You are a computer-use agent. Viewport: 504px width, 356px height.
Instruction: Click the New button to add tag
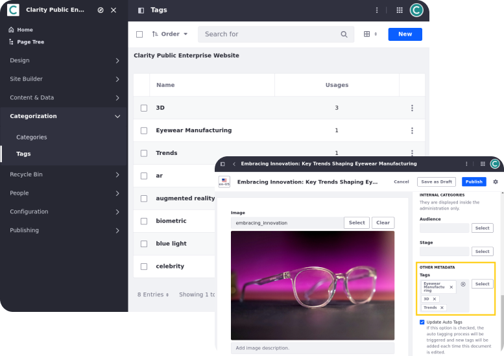click(405, 34)
